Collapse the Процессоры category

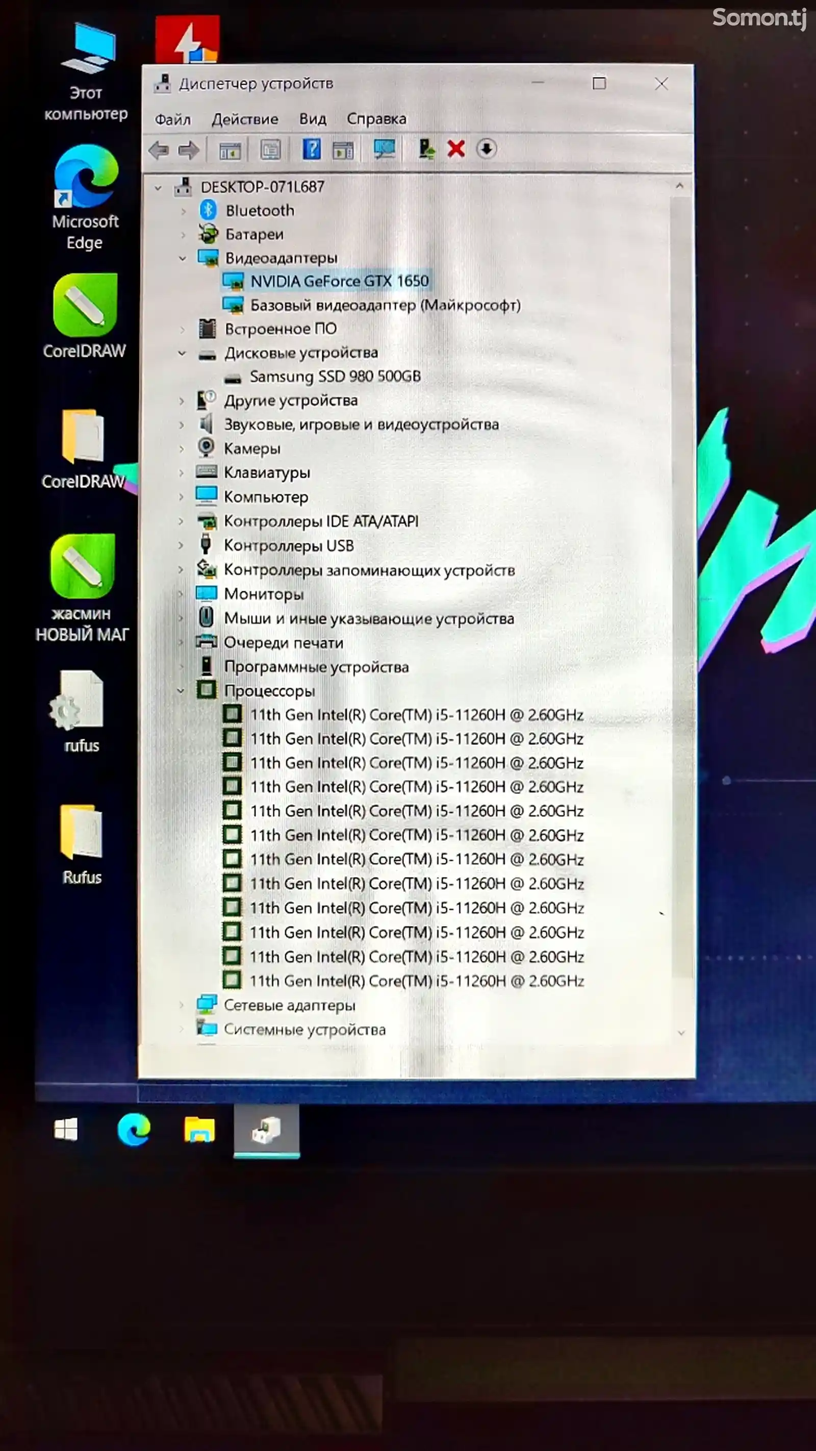pyautogui.click(x=180, y=690)
